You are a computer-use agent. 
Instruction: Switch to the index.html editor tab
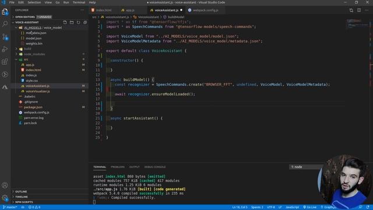[x=104, y=10]
